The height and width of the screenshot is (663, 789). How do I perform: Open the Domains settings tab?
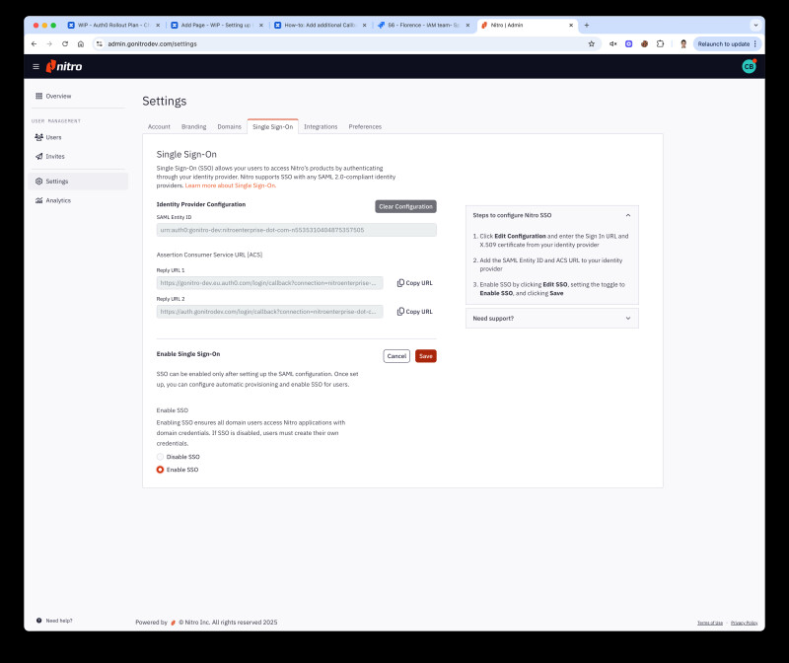click(229, 126)
